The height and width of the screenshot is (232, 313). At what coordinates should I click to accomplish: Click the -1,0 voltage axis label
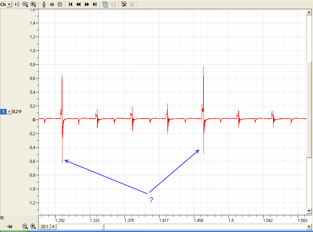click(x=32, y=189)
